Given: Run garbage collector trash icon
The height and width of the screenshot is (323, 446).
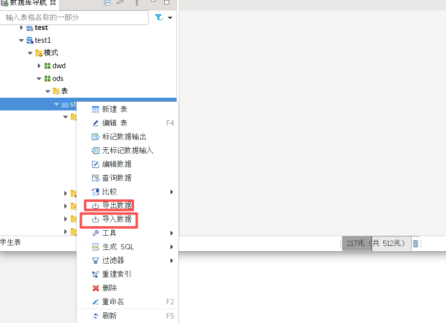Looking at the screenshot, I should pyautogui.click(x=415, y=243).
